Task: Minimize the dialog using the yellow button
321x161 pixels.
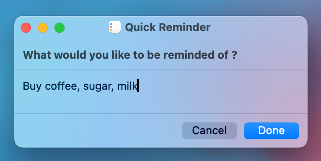Action: tap(43, 28)
